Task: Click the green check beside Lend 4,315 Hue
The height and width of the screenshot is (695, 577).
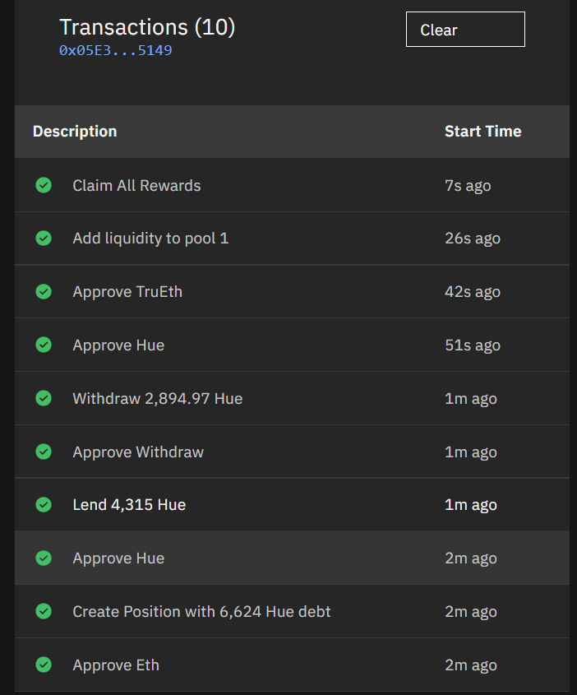Action: [x=44, y=504]
